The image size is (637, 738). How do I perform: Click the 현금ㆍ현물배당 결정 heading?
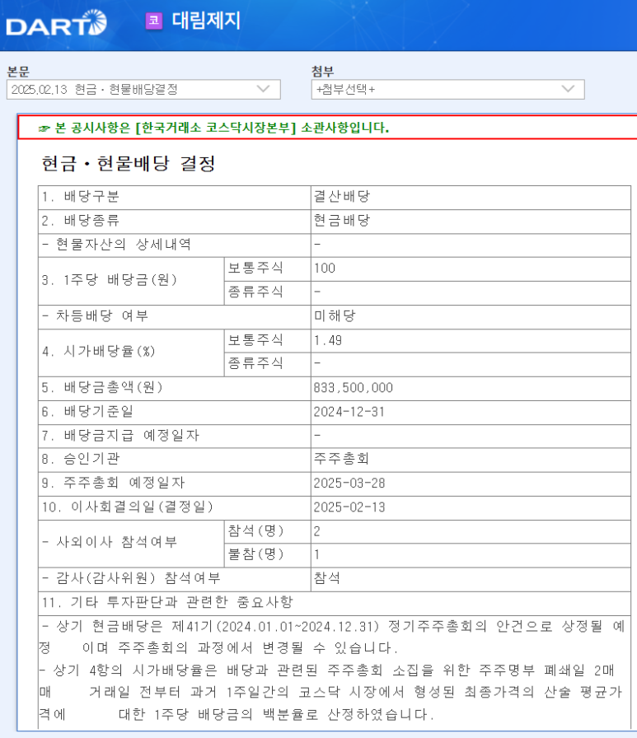pyautogui.click(x=129, y=163)
